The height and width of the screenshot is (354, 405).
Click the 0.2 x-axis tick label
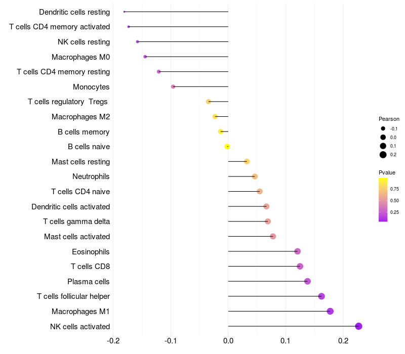pos(343,340)
